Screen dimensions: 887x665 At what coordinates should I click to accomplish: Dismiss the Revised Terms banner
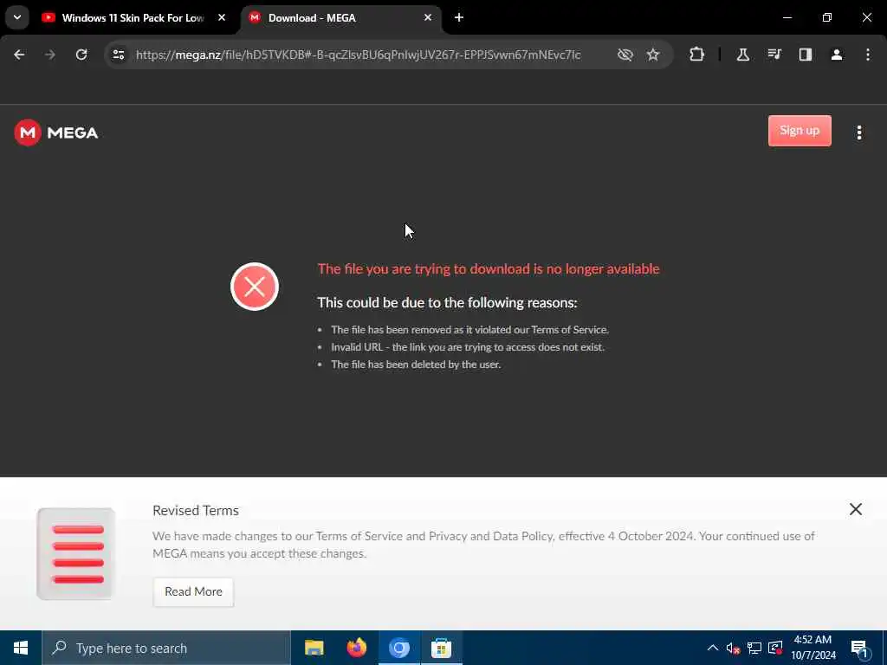tap(855, 509)
